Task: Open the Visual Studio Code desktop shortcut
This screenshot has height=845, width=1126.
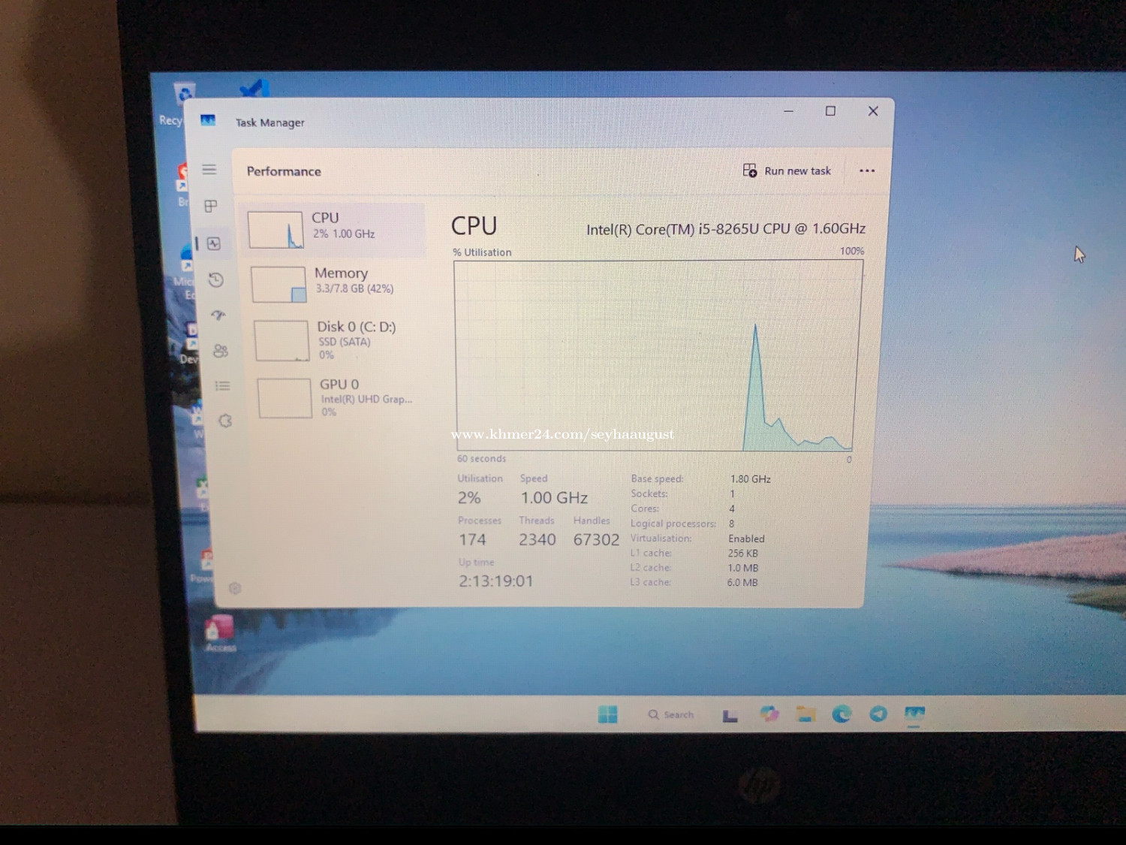Action: [254, 89]
